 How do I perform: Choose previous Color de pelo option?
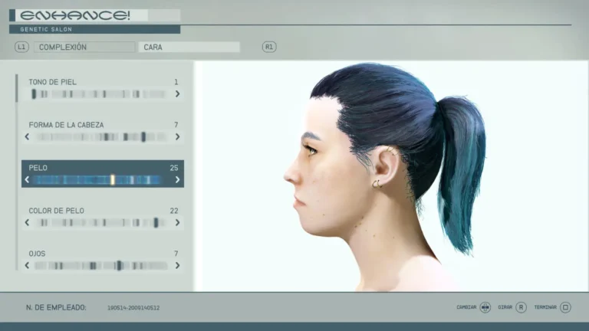pyautogui.click(x=28, y=223)
